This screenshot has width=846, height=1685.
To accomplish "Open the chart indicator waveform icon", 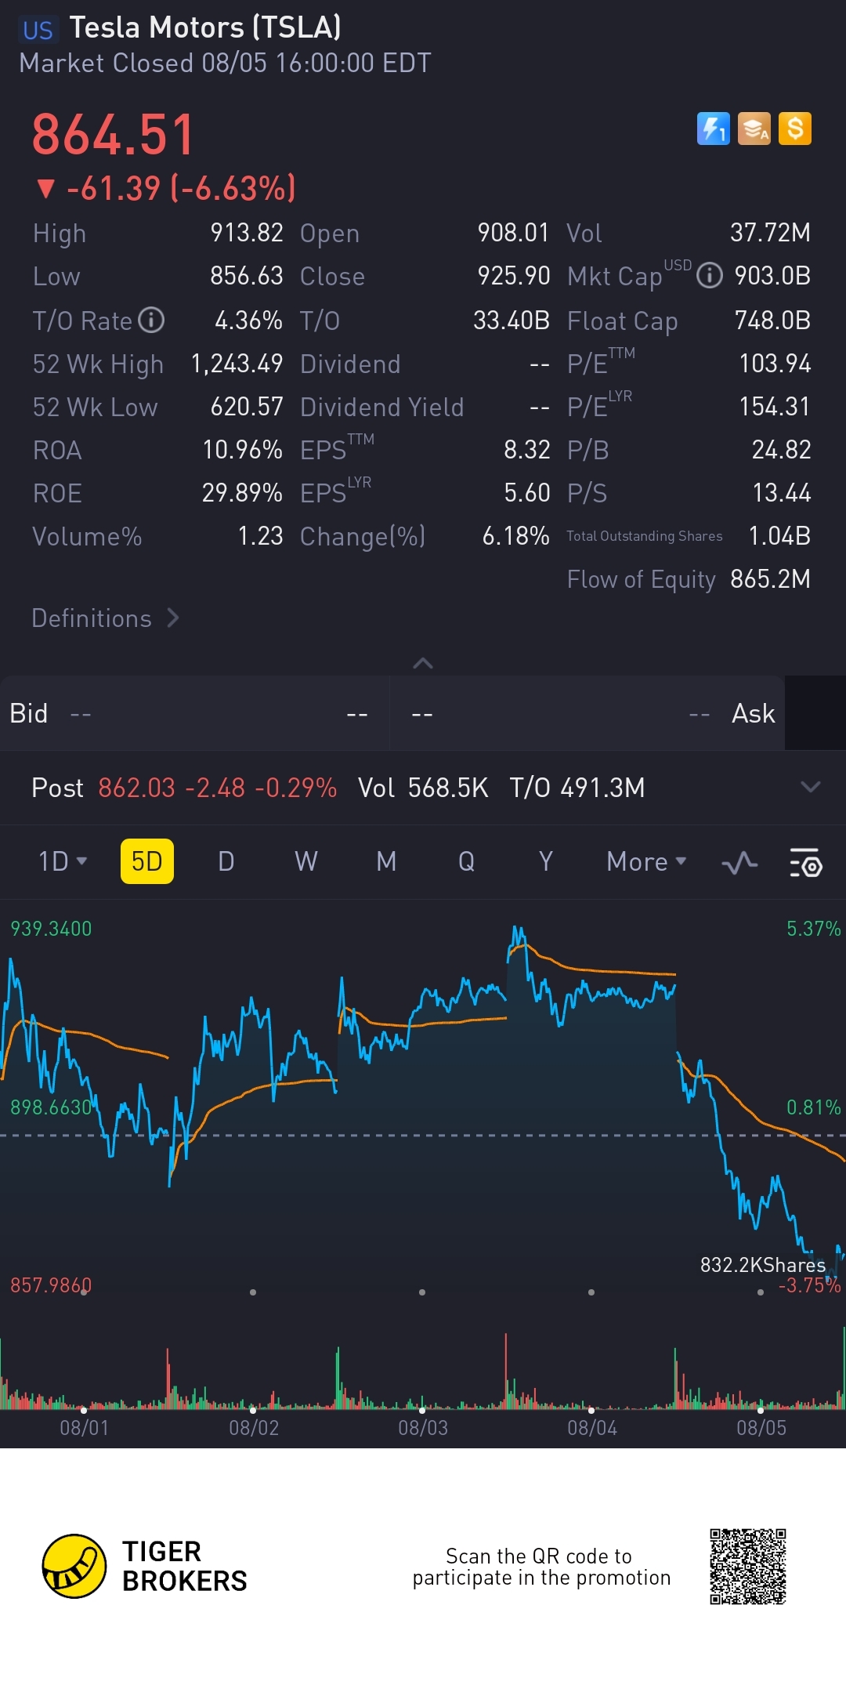I will [739, 863].
